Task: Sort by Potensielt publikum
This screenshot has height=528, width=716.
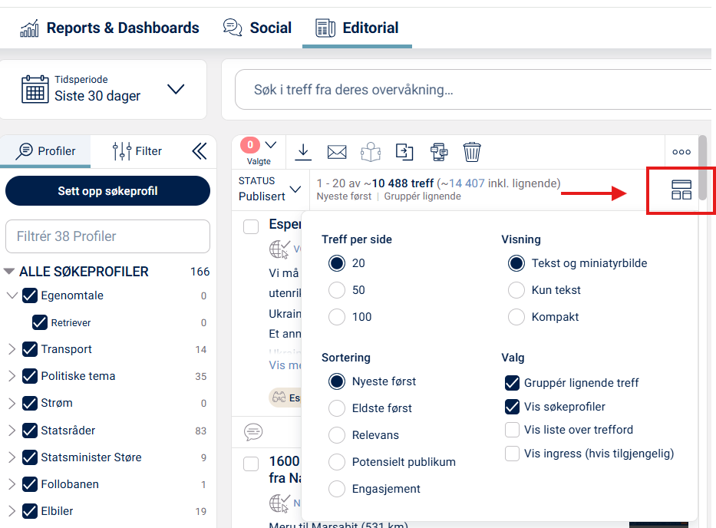Action: click(x=337, y=462)
